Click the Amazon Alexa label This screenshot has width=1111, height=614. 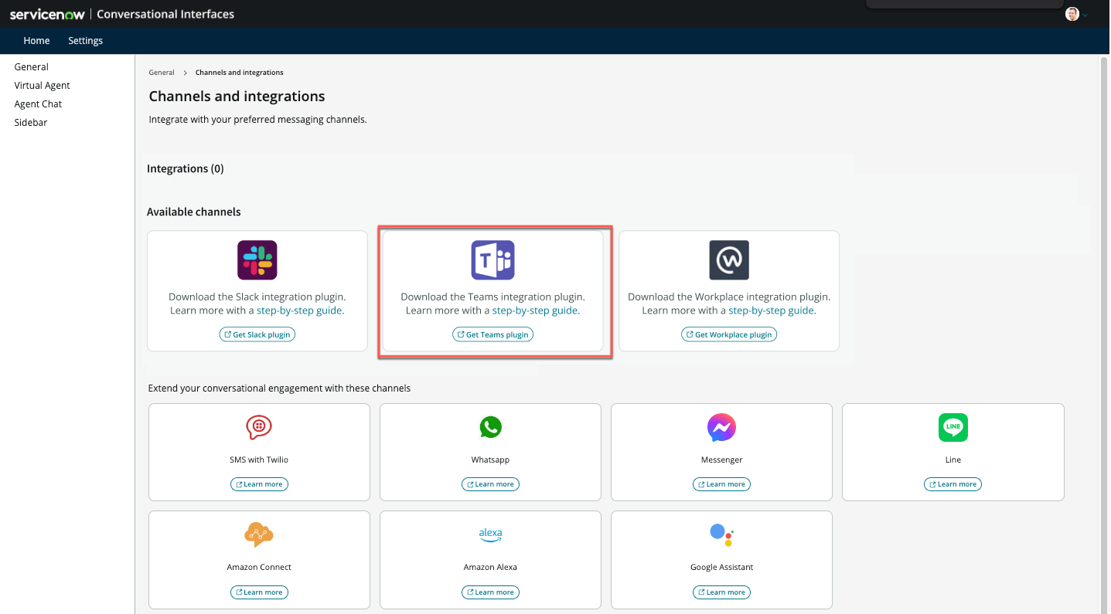point(490,567)
